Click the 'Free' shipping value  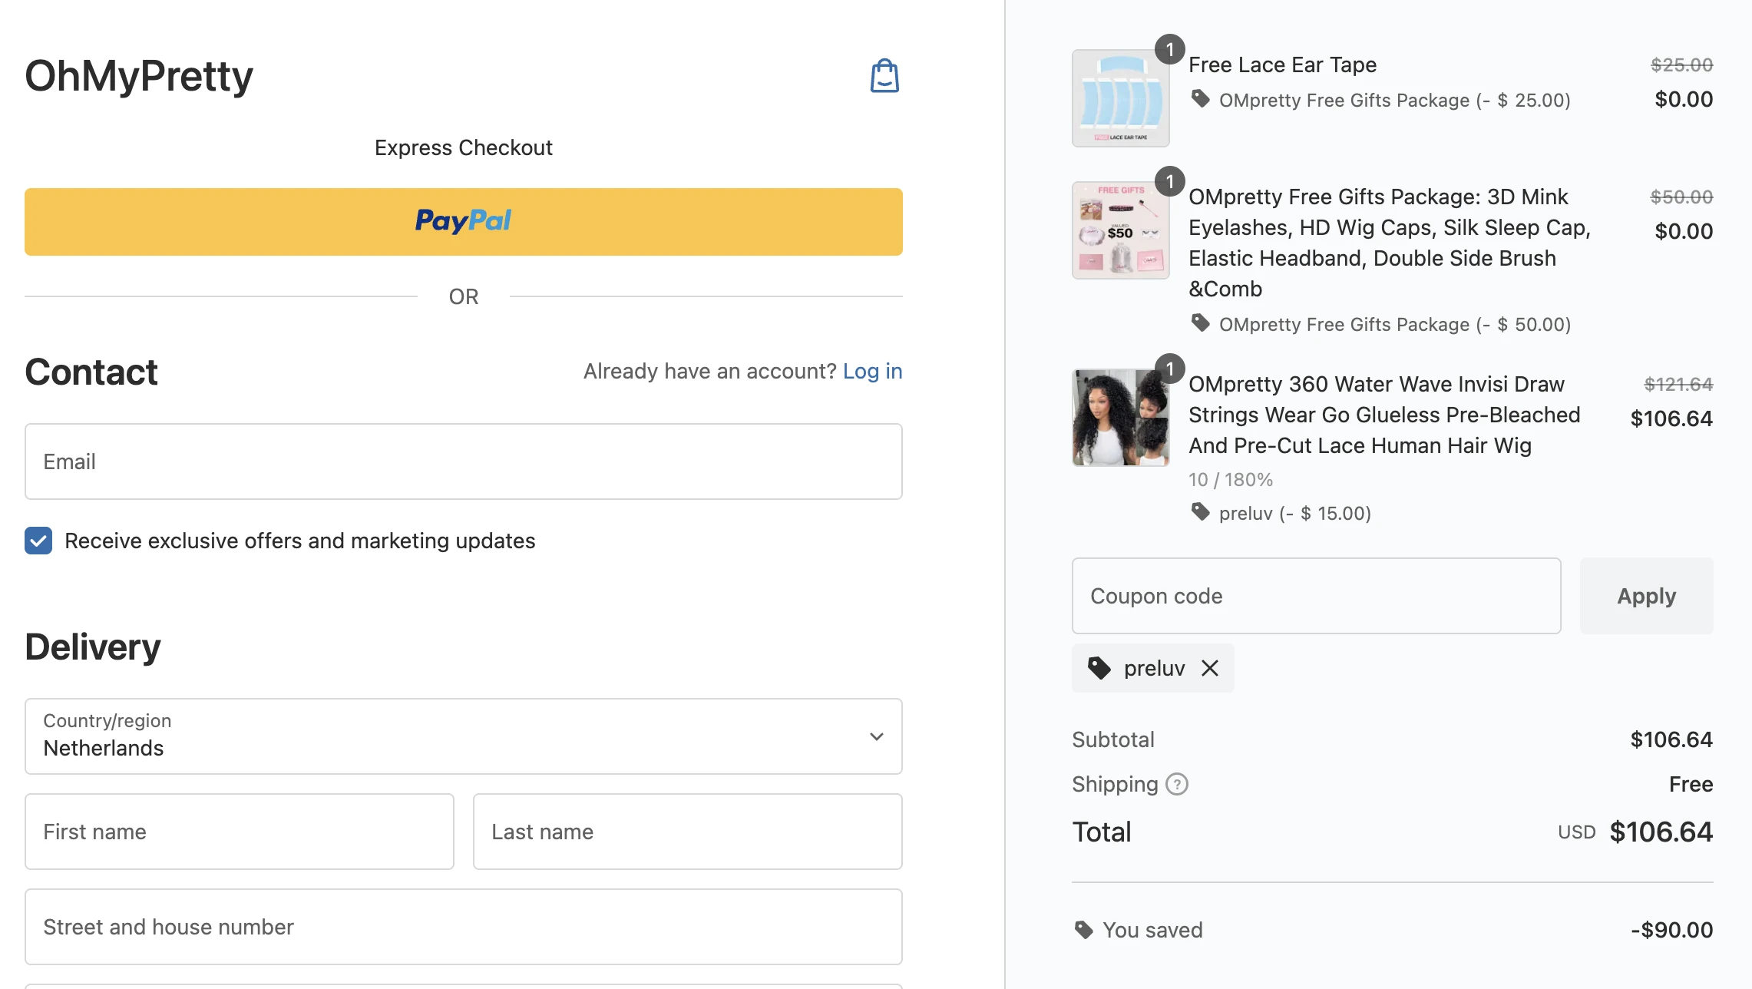coord(1691,784)
